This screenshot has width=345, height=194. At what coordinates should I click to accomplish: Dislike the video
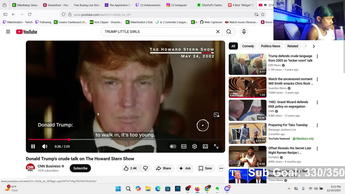click(146, 168)
